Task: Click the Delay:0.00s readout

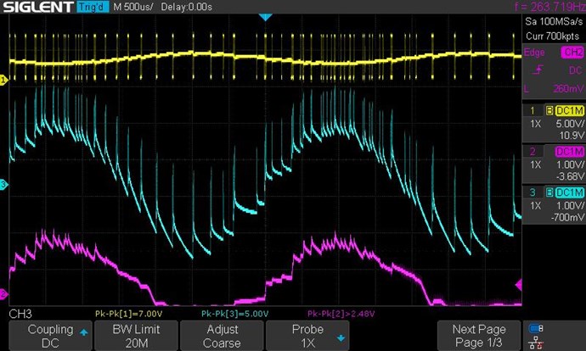Action: click(187, 7)
